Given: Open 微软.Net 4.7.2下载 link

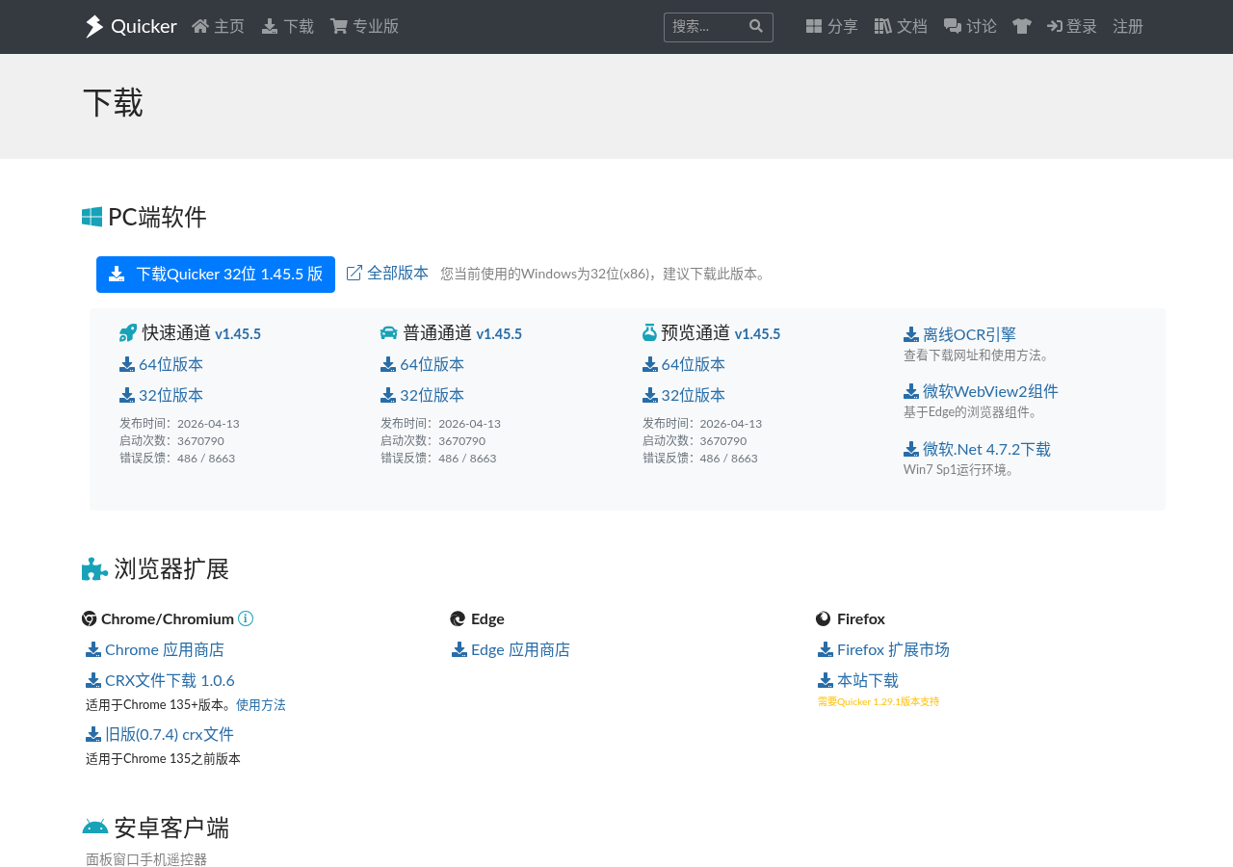Looking at the screenshot, I should pyautogui.click(x=977, y=450).
